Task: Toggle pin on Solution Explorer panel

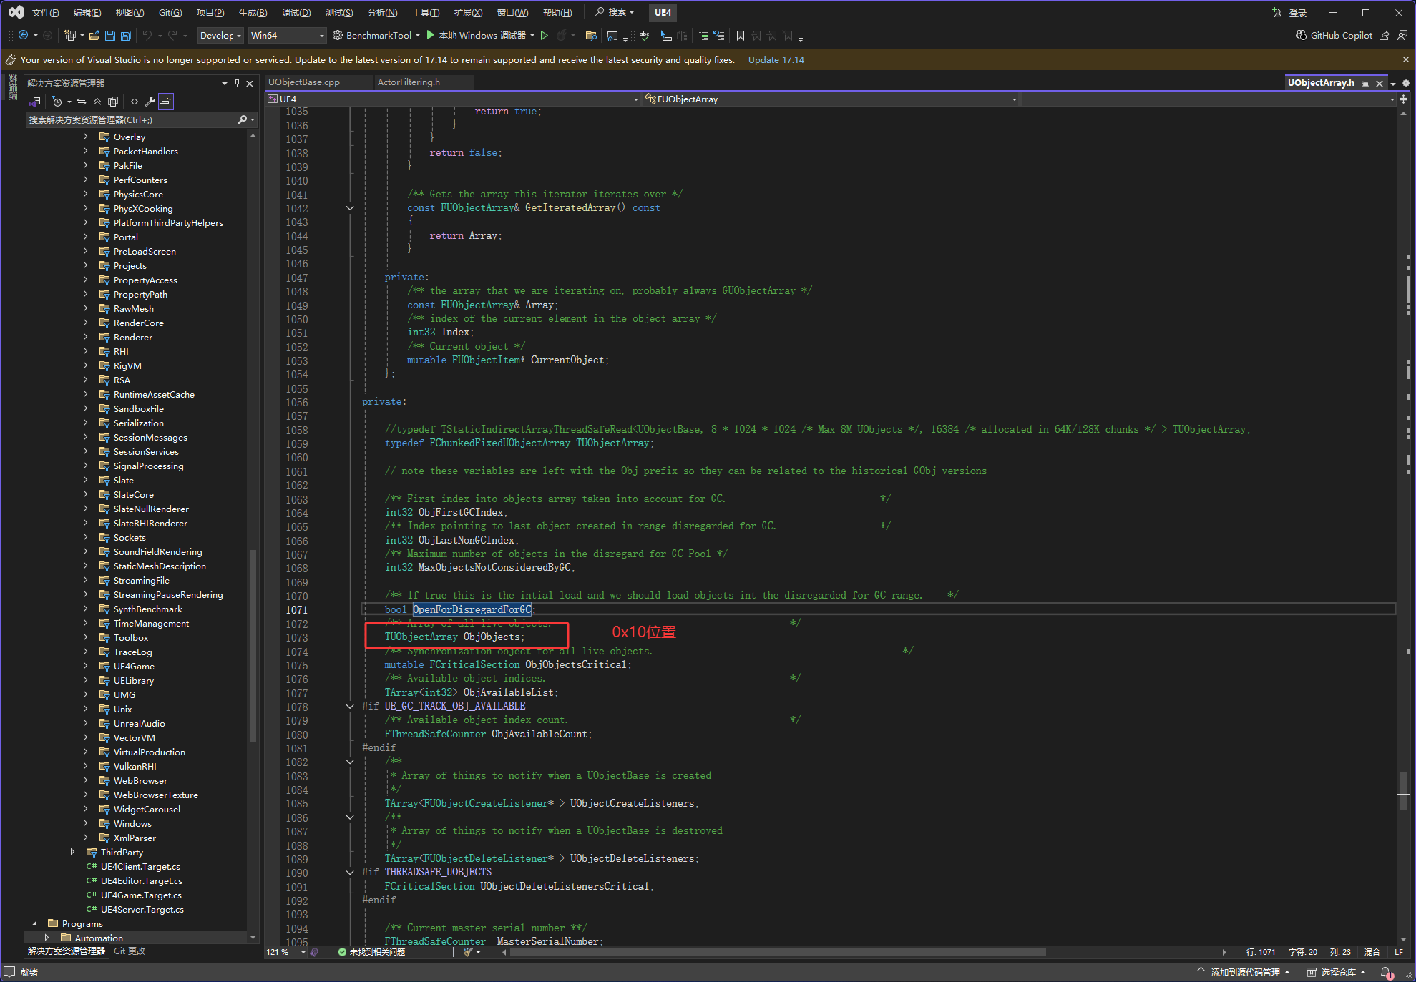Action: click(237, 84)
